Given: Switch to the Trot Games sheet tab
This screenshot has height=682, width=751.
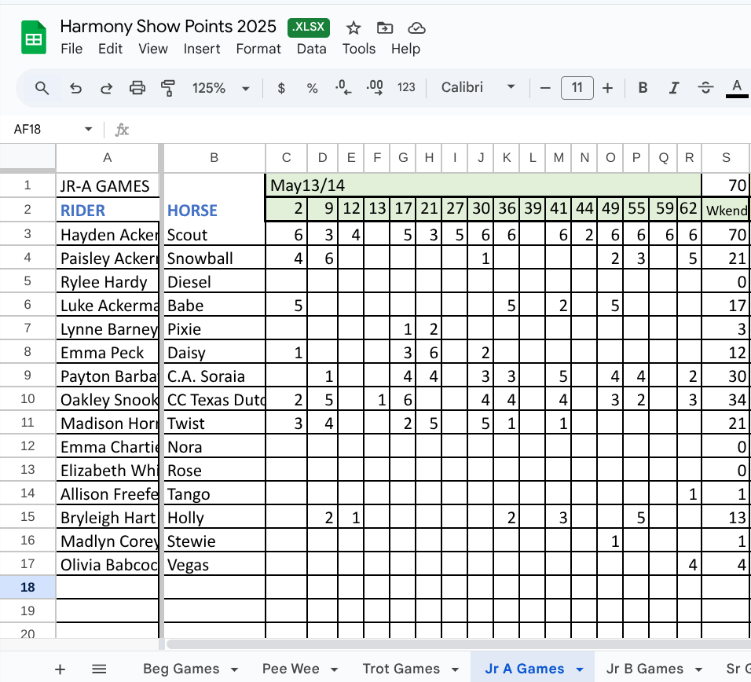Looking at the screenshot, I should pos(401,669).
